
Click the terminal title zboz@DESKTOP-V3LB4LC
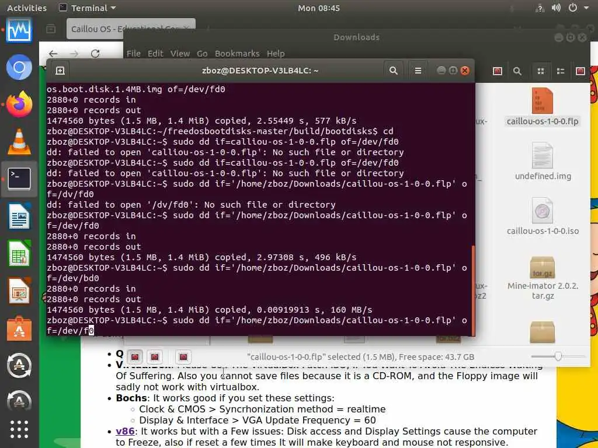pyautogui.click(x=260, y=71)
